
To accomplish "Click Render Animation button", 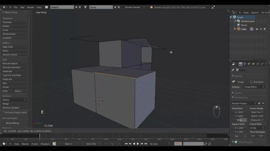I will coord(257,82).
